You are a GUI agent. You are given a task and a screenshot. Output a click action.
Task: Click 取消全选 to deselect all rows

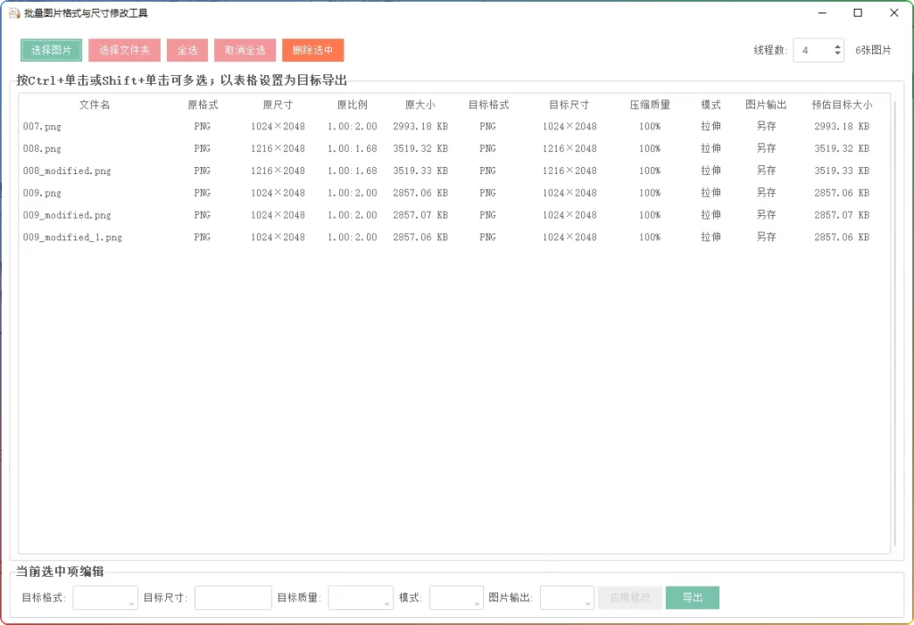point(245,50)
